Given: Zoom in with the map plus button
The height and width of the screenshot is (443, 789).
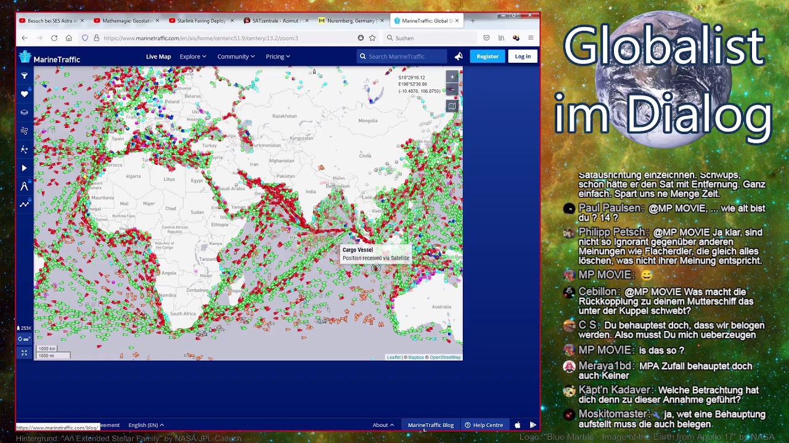Looking at the screenshot, I should point(452,77).
